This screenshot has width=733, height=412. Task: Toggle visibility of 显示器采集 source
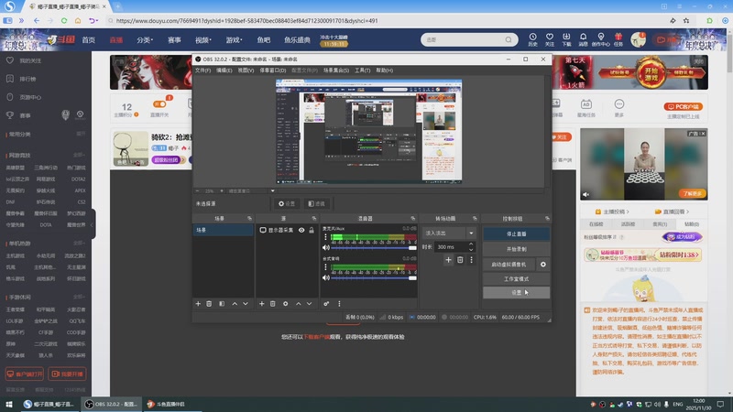point(301,231)
